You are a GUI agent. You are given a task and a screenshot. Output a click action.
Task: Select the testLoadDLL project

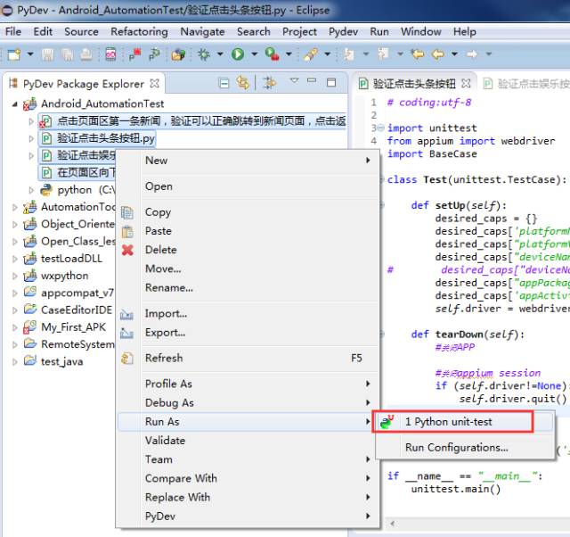tap(71, 259)
